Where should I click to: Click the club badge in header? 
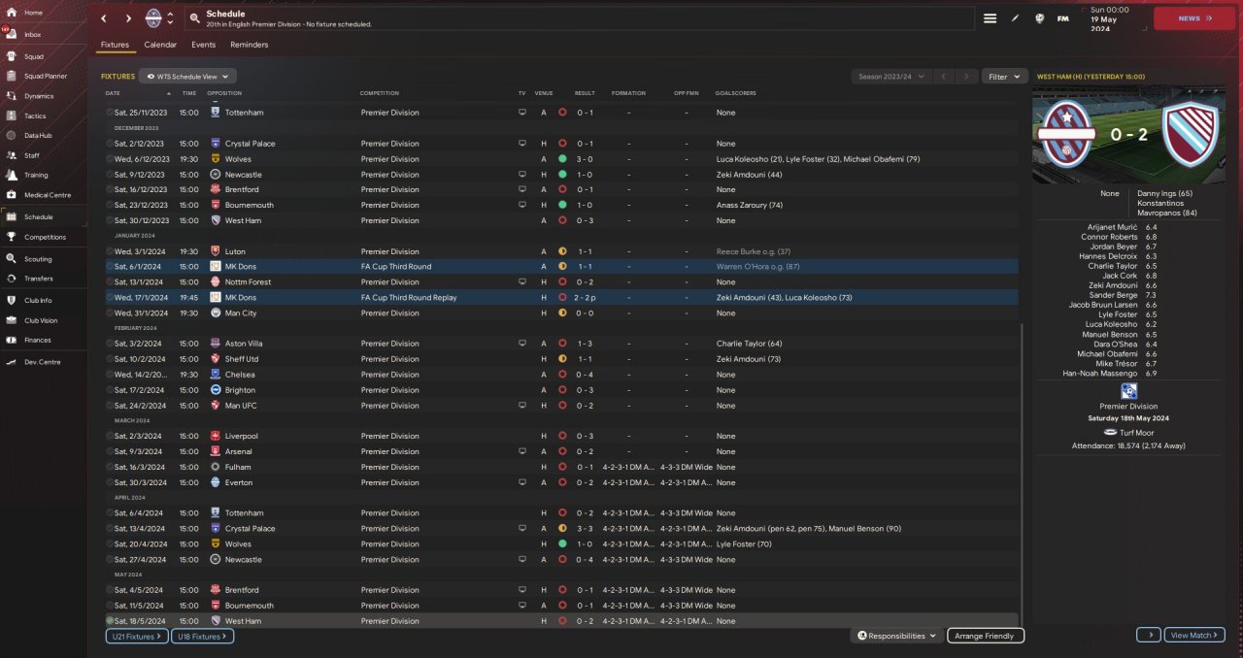tap(153, 18)
